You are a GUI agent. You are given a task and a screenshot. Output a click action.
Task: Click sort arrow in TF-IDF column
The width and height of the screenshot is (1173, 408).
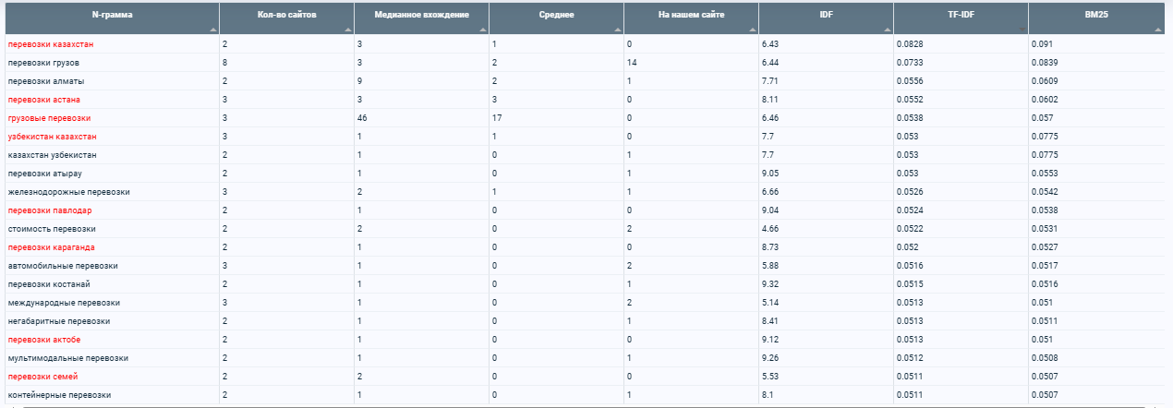(1023, 30)
